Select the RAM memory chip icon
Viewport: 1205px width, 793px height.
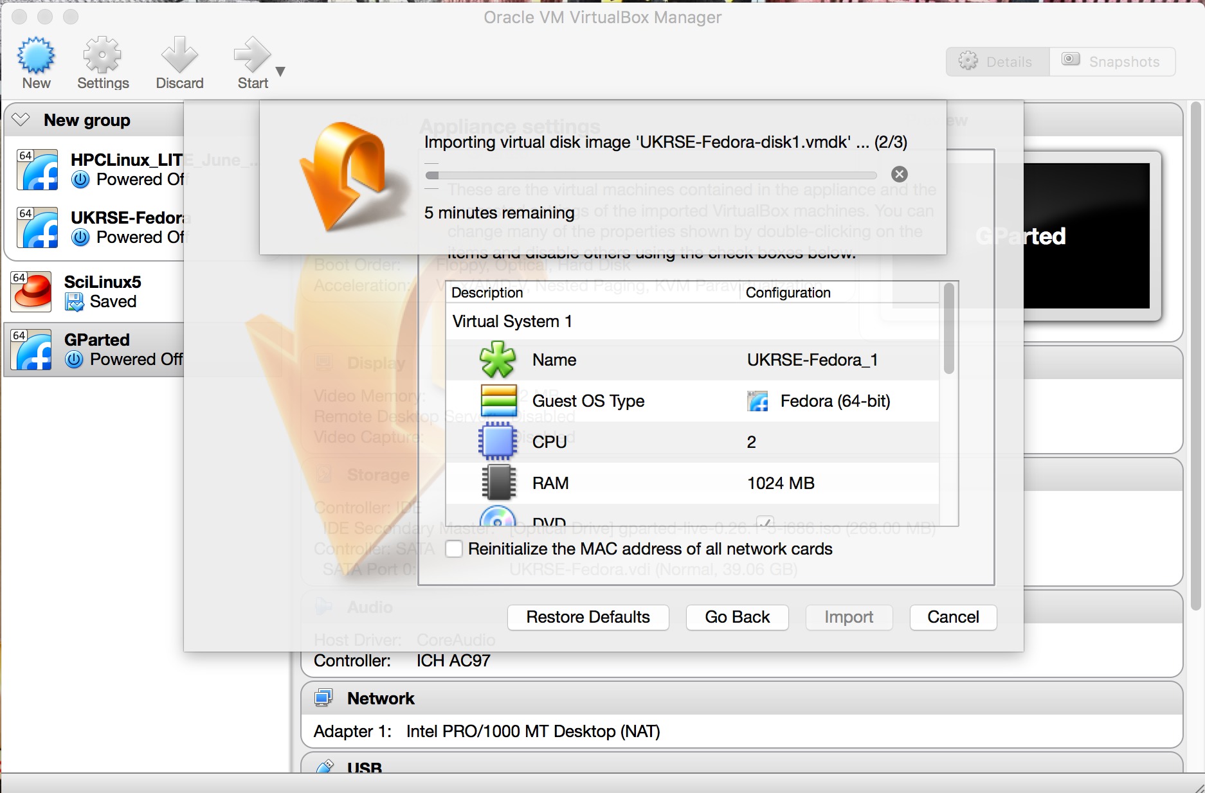(x=499, y=483)
